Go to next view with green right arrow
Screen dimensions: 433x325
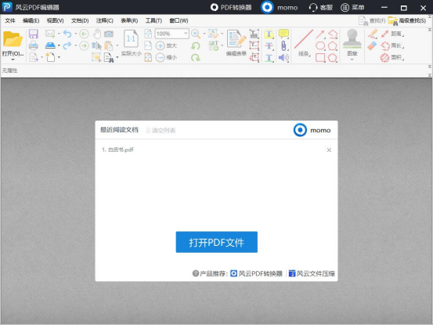pyautogui.click(x=85, y=45)
